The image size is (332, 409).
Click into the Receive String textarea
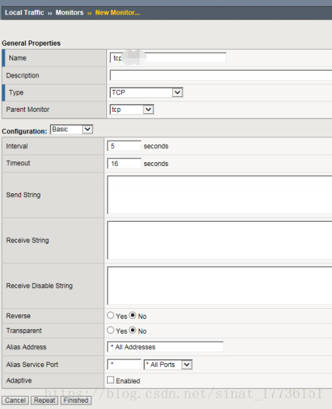pyautogui.click(x=220, y=241)
